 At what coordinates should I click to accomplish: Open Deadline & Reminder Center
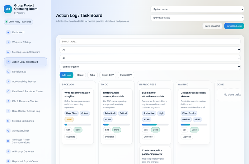pos(26,91)
